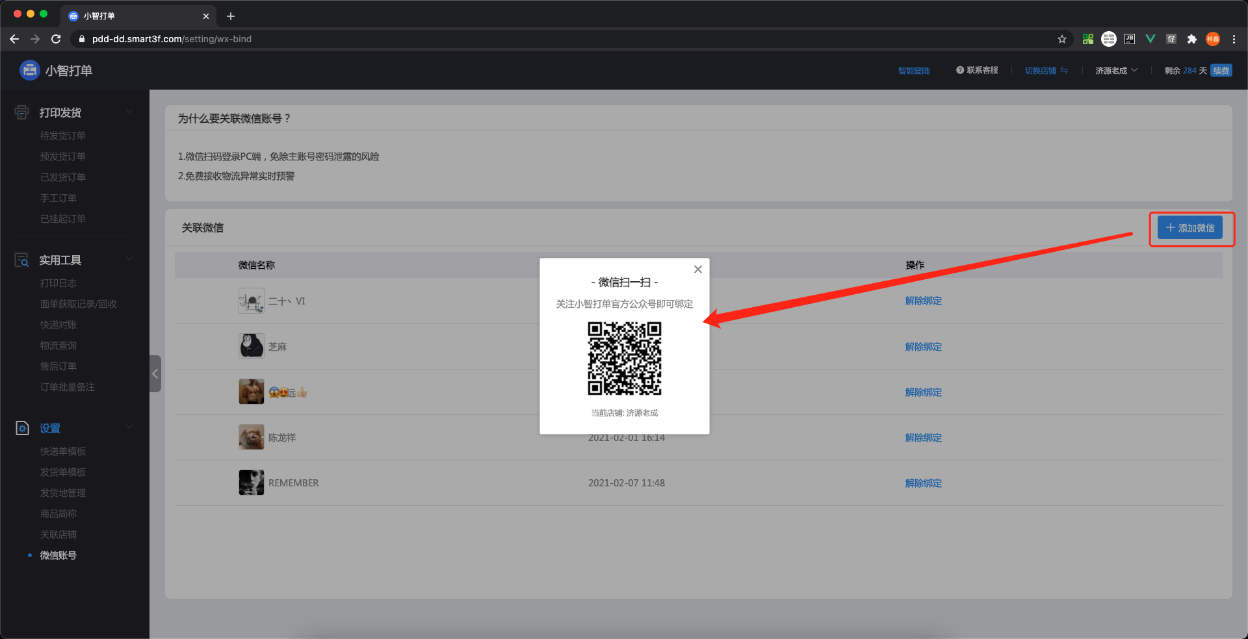This screenshot has height=639, width=1248.
Task: Click the Vue devtools extension icon
Action: pyautogui.click(x=1150, y=39)
